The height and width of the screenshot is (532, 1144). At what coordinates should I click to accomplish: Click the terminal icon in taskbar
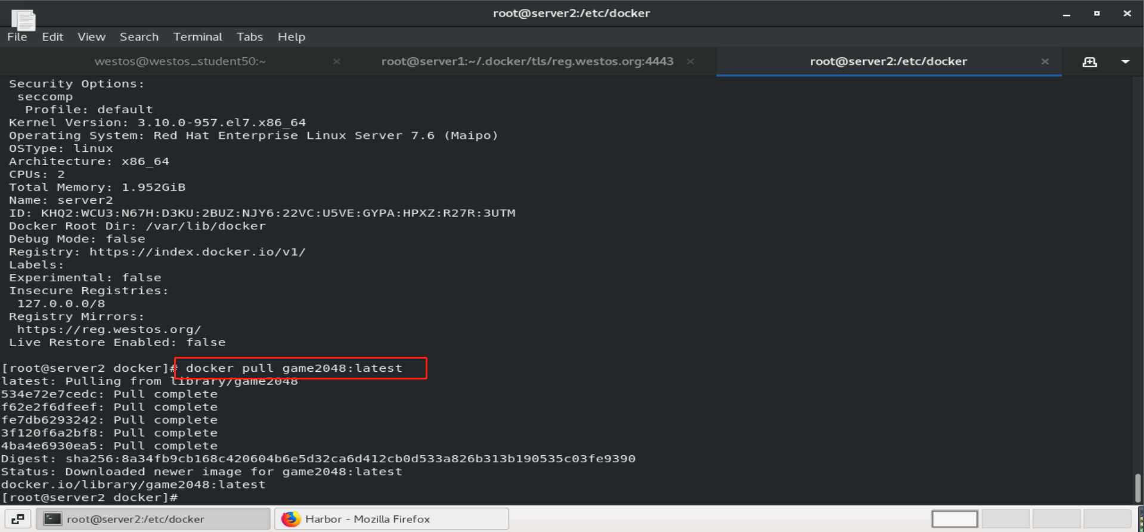tap(52, 519)
